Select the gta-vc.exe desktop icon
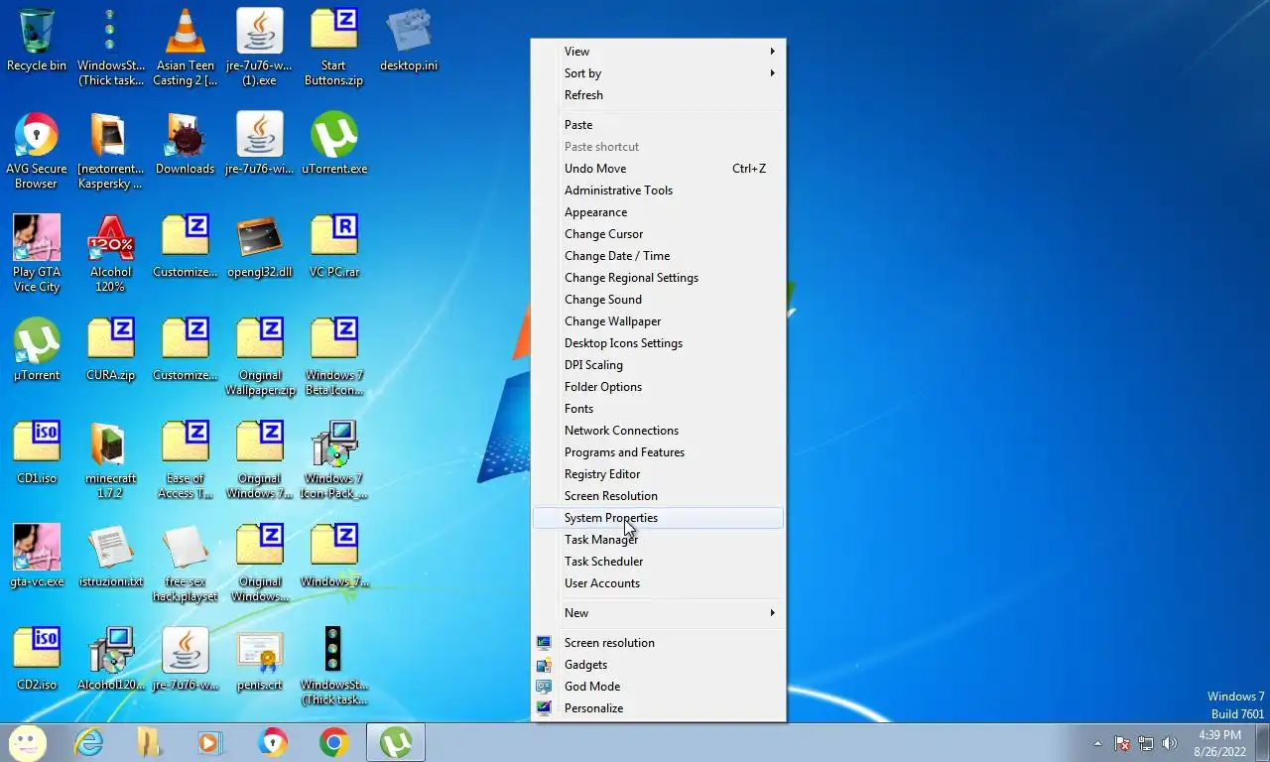This screenshot has width=1270, height=762. 37,557
